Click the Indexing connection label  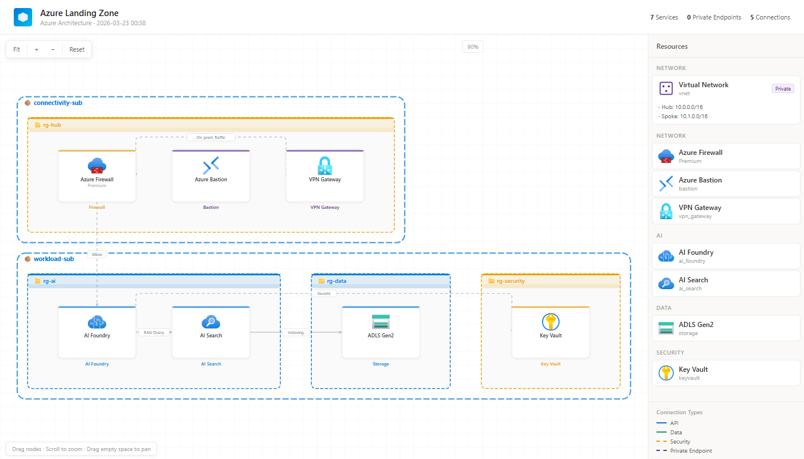(296, 332)
